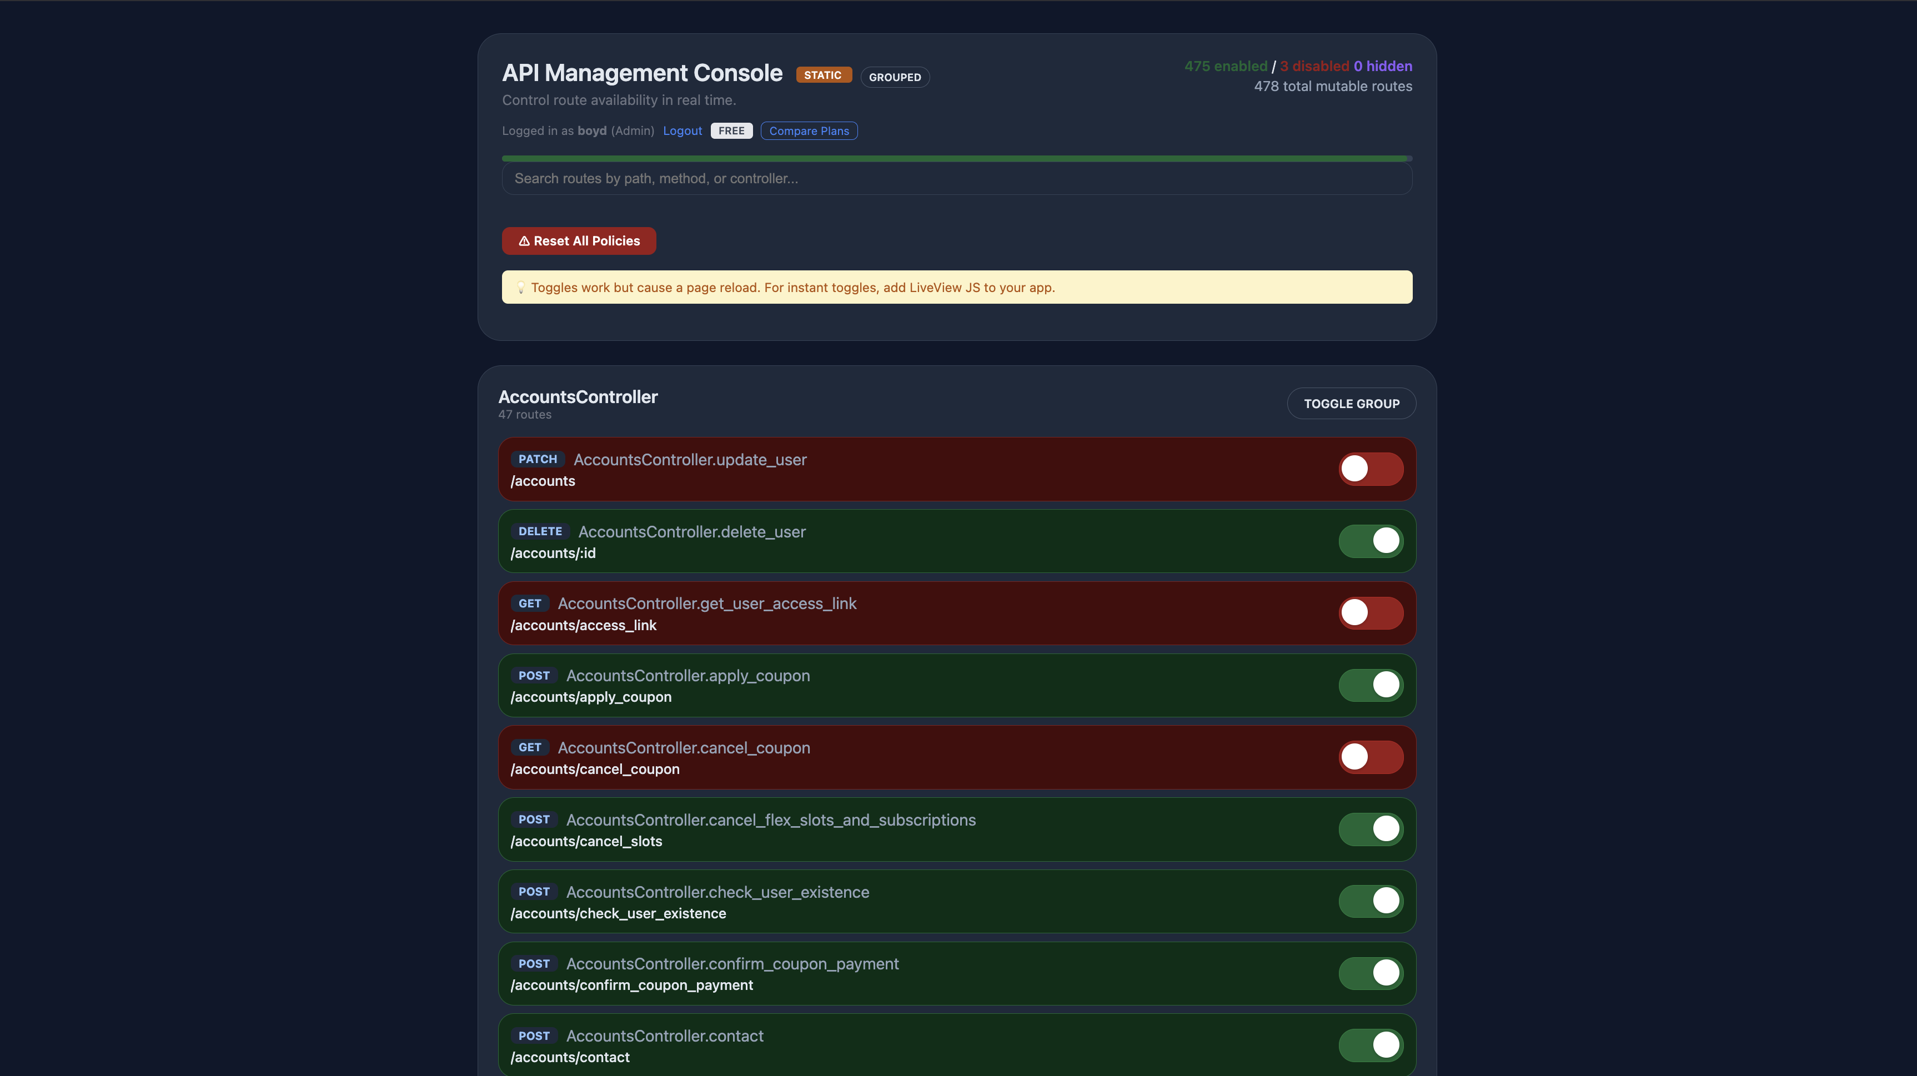Click the LiveView JS notice banner
The height and width of the screenshot is (1076, 1917).
pos(957,287)
